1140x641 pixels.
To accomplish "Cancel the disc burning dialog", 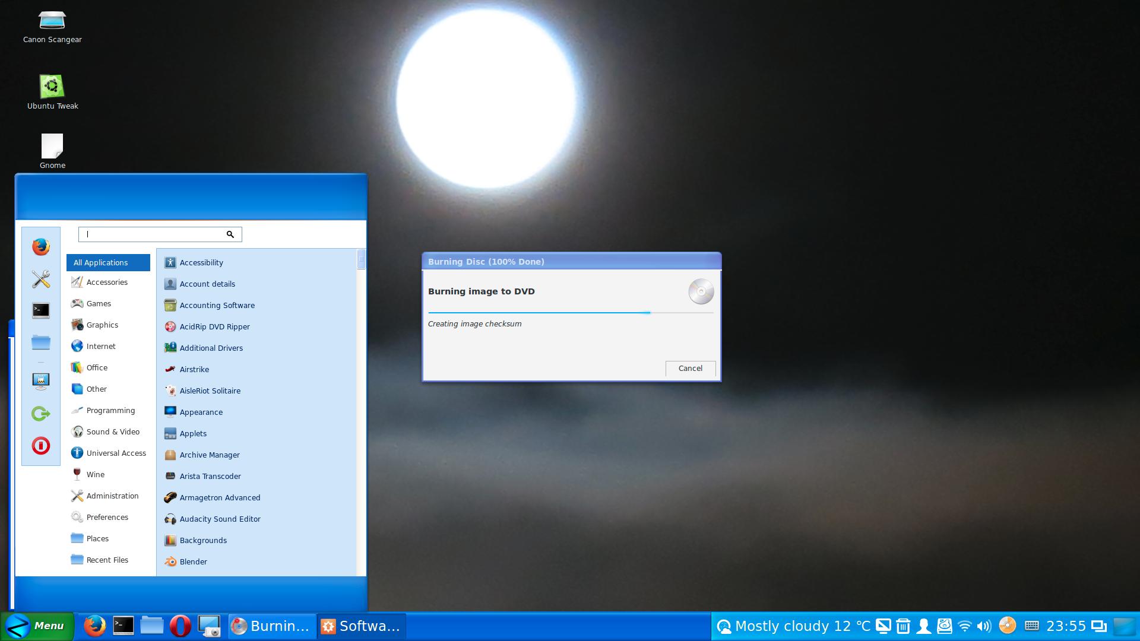I will pyautogui.click(x=690, y=369).
